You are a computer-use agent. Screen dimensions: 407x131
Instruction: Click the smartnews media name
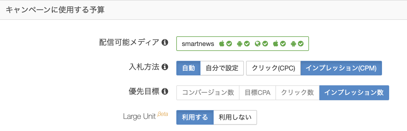[x=198, y=44]
